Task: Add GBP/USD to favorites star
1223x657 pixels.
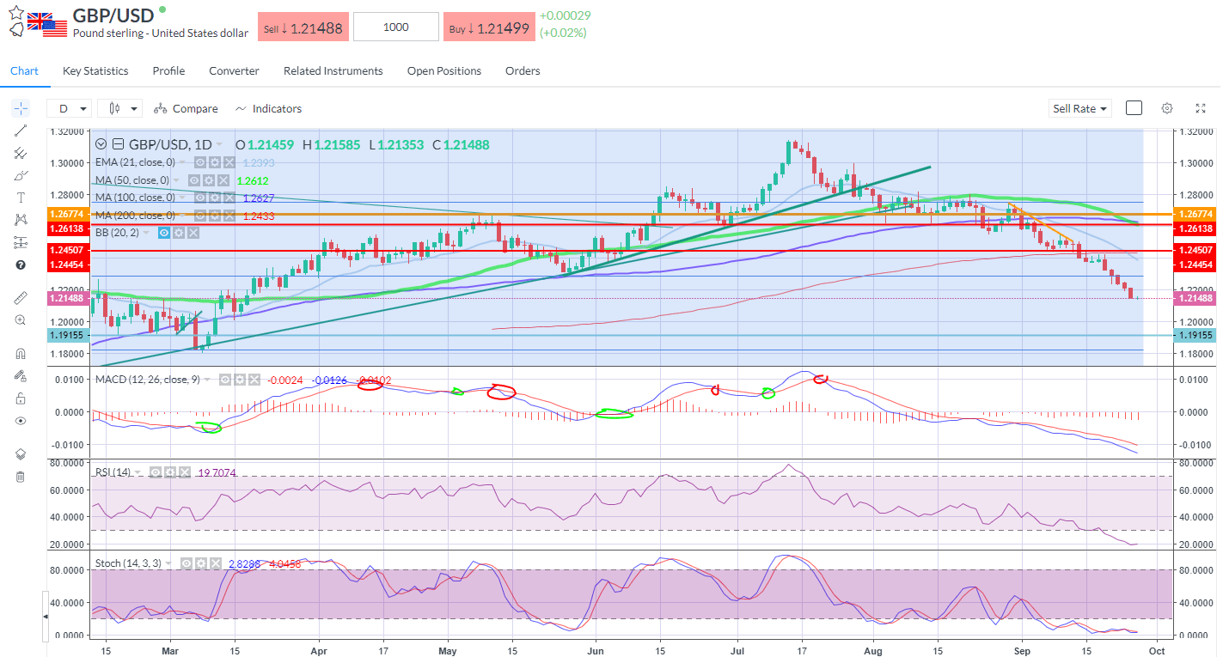Action: click(16, 12)
